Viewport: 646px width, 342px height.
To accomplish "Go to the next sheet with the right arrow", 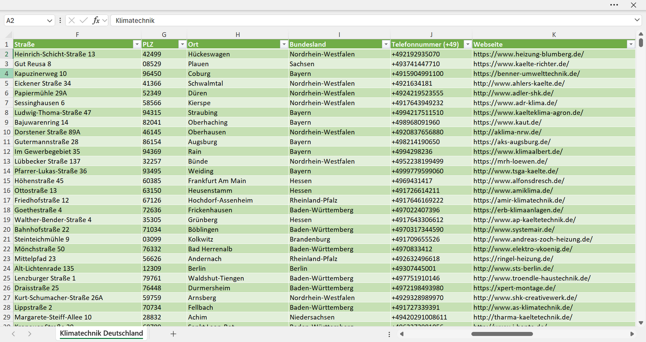I will click(x=30, y=334).
